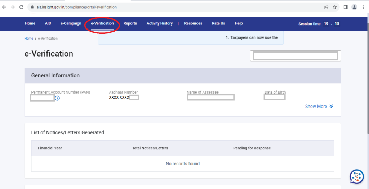This screenshot has height=189, width=369.
Task: Click Home breadcrumb link
Action: 28,39
